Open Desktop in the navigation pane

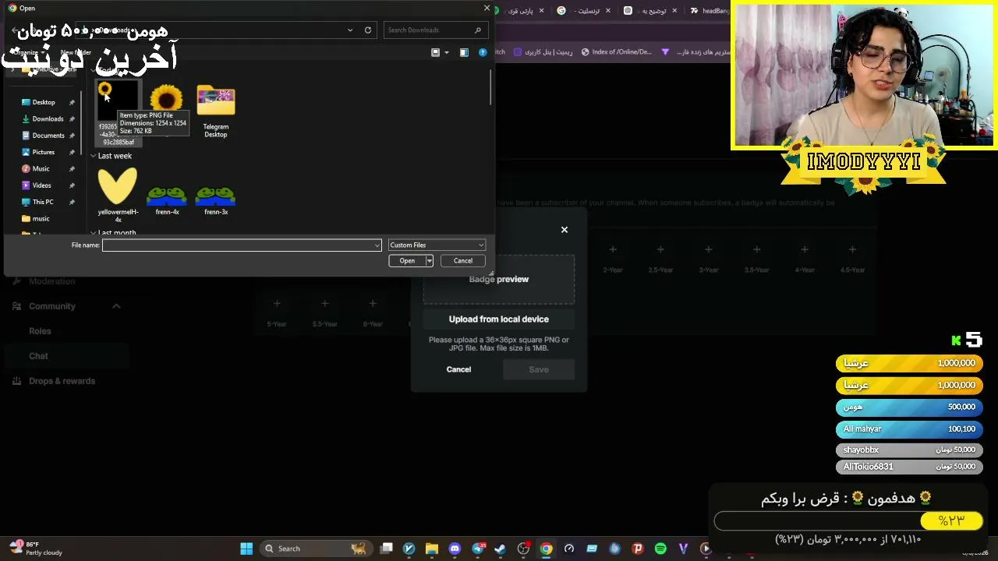pyautogui.click(x=44, y=102)
